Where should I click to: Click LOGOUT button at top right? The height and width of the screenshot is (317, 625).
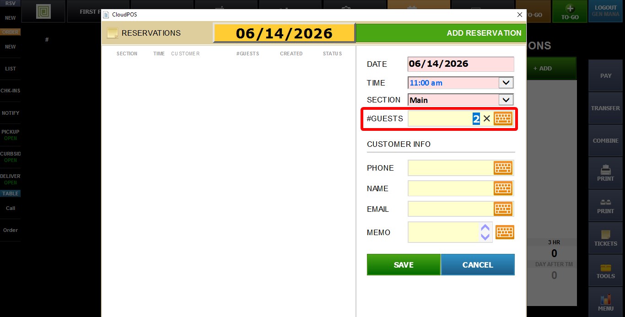pyautogui.click(x=606, y=11)
